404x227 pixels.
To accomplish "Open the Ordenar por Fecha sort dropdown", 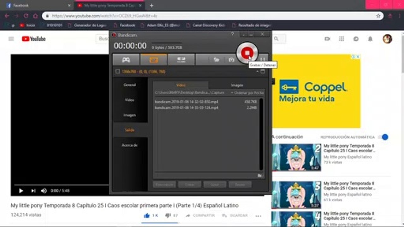I will click(x=247, y=93).
